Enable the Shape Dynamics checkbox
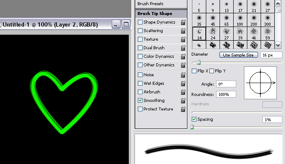 (x=140, y=22)
